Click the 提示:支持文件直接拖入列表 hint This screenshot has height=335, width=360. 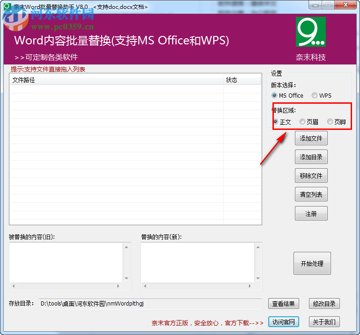[48, 69]
